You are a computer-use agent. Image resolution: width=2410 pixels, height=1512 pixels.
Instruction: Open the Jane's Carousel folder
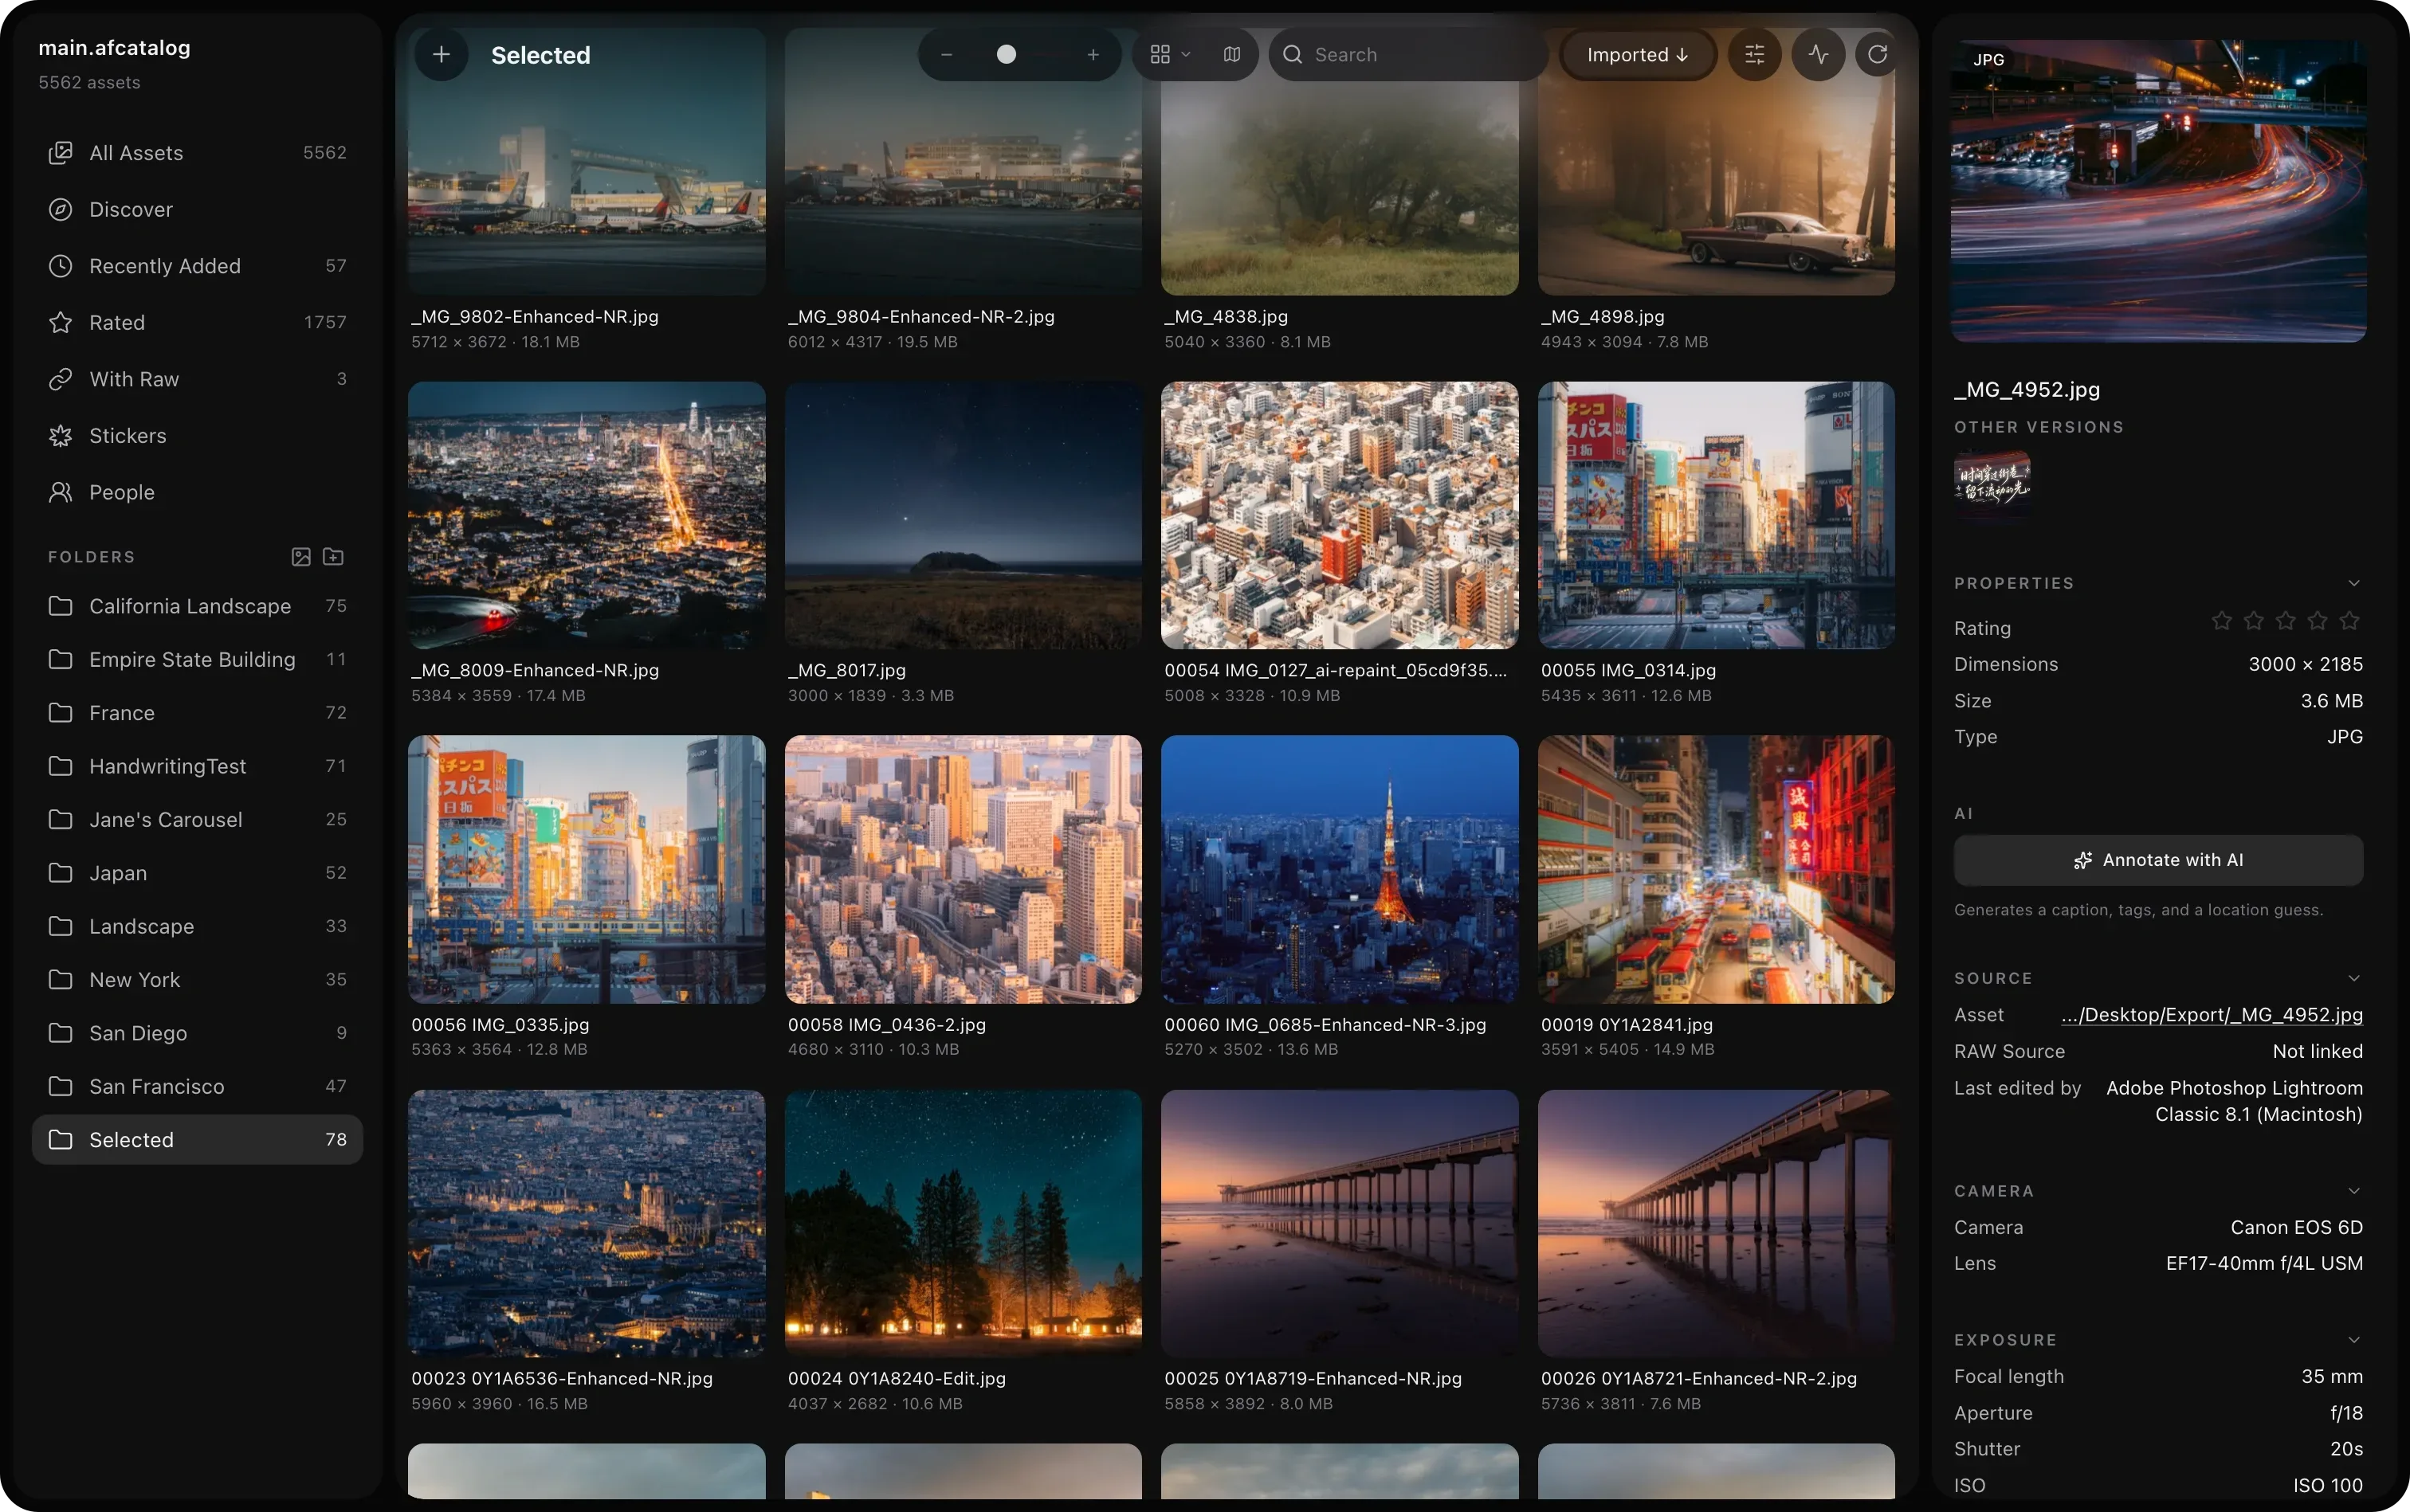[197, 820]
